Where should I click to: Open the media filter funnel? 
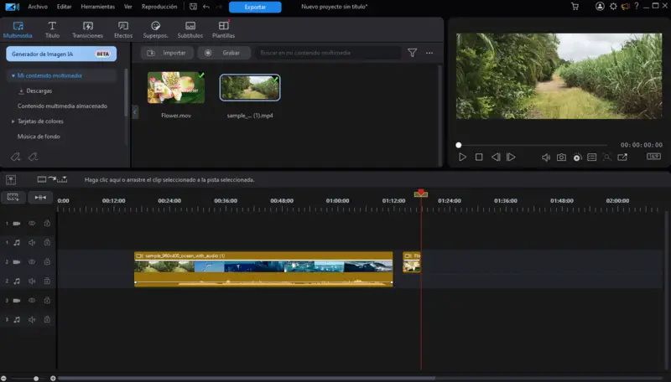412,53
